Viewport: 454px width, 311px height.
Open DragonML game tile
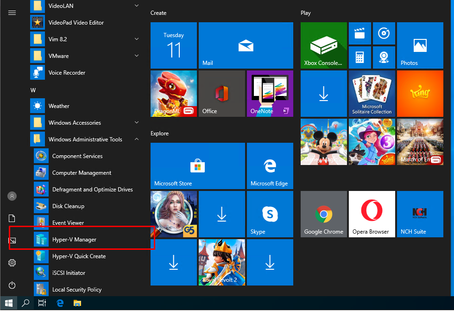pos(174,94)
